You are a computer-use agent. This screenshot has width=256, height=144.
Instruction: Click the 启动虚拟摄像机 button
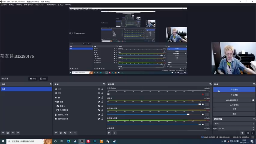[232, 100]
